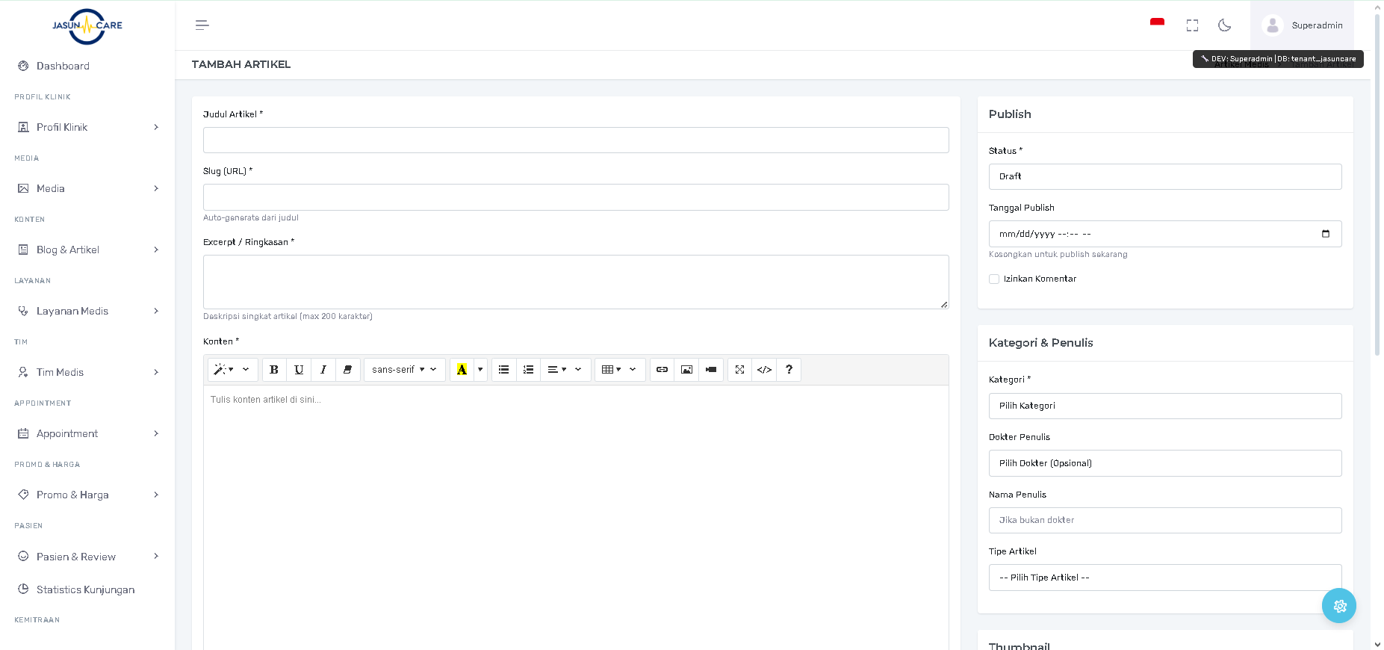The image size is (1384, 650).
Task: Switch the editor to code view
Action: [764, 370]
